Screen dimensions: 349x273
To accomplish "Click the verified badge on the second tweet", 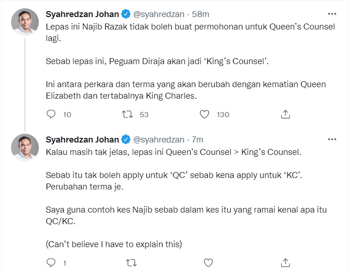I will coord(126,139).
